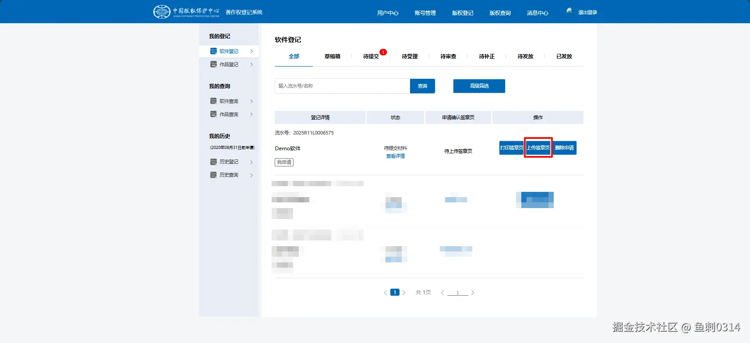Click the 操作 column header
Image resolution: width=750 pixels, height=343 pixels.
tap(538, 117)
